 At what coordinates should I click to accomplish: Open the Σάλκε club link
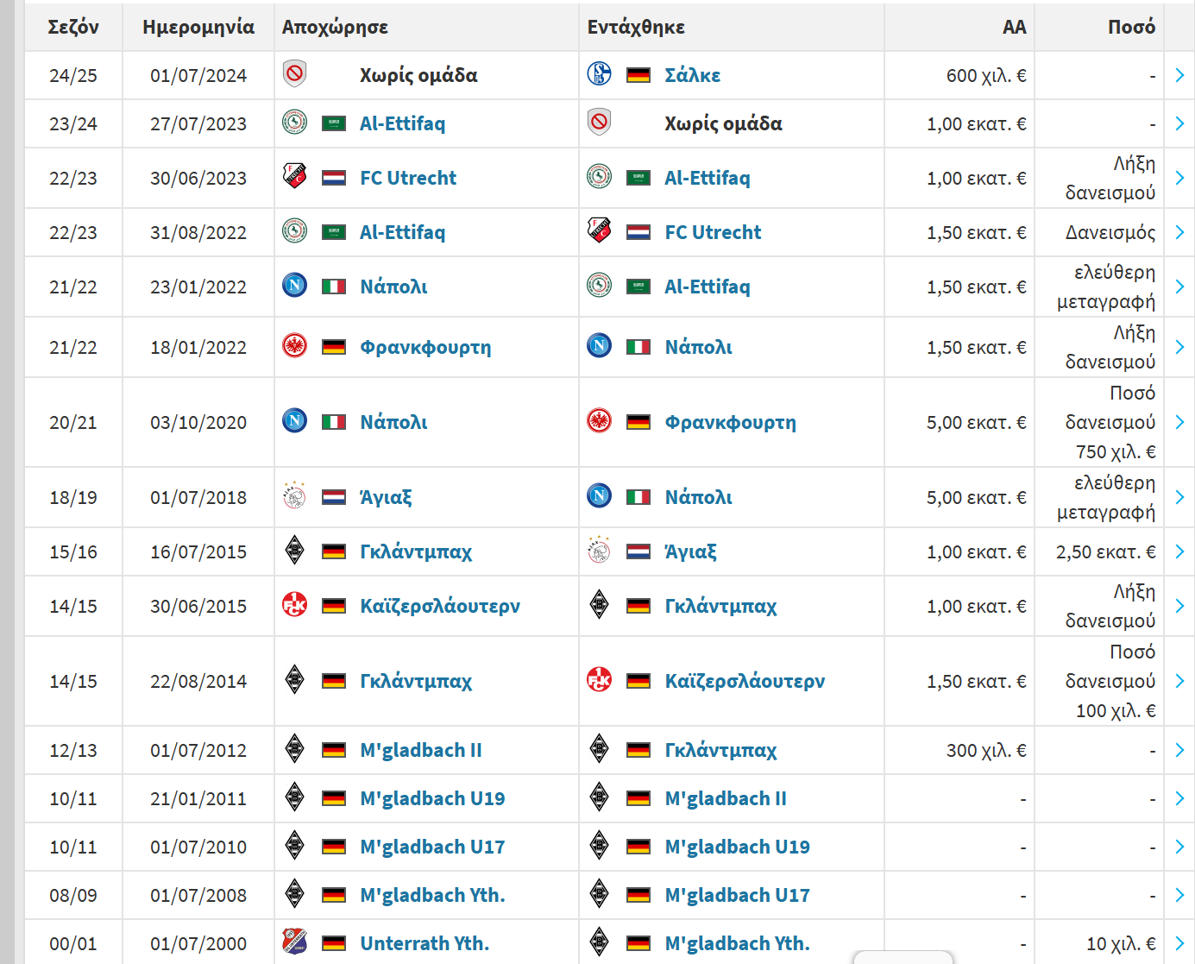[x=692, y=75]
